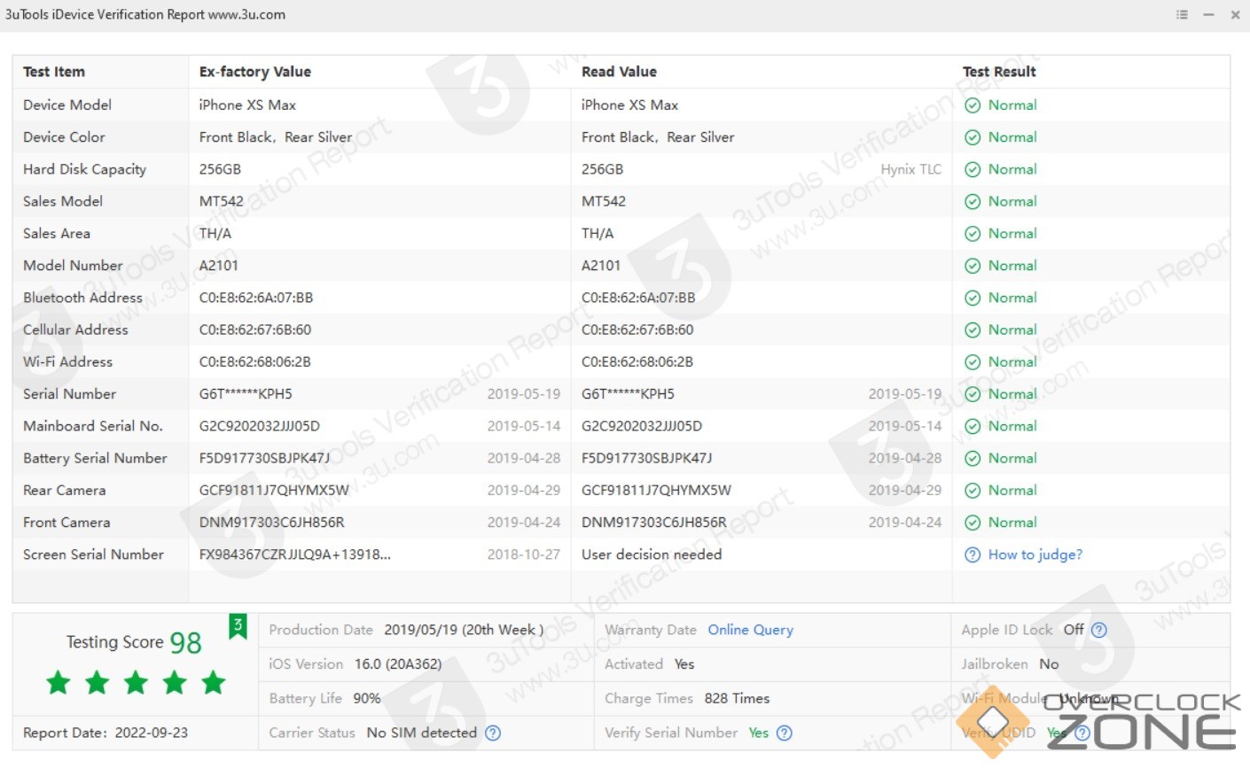
Task: Select the Read Value MT542 cell
Action: click(x=604, y=201)
